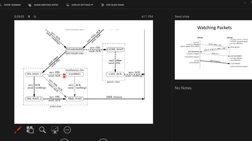The width and height of the screenshot is (252, 141).
Task: Click the No Notes area
Action: tap(183, 88)
